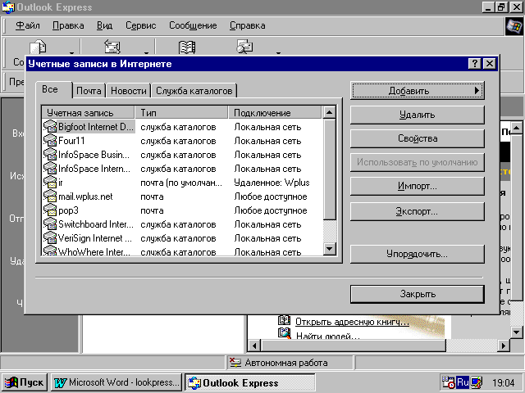Click the scheduler tray icon beside Ru
This screenshot has height=393, width=525.
coord(449,382)
